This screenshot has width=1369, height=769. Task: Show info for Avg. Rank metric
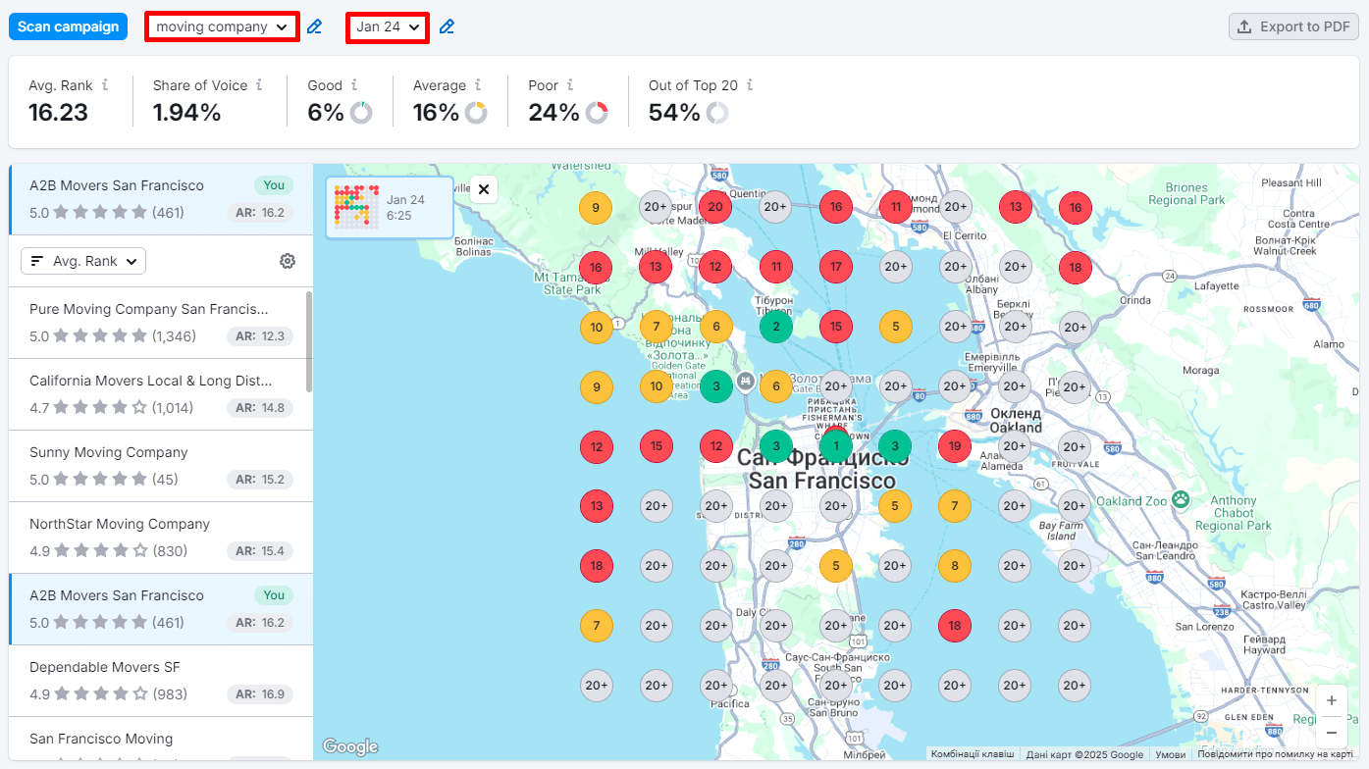[105, 85]
